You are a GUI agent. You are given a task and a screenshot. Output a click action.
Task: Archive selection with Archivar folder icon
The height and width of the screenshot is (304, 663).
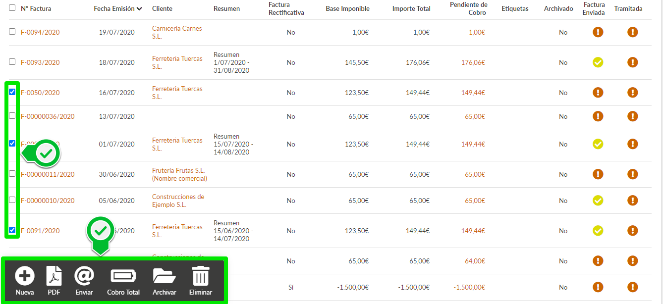tap(164, 276)
